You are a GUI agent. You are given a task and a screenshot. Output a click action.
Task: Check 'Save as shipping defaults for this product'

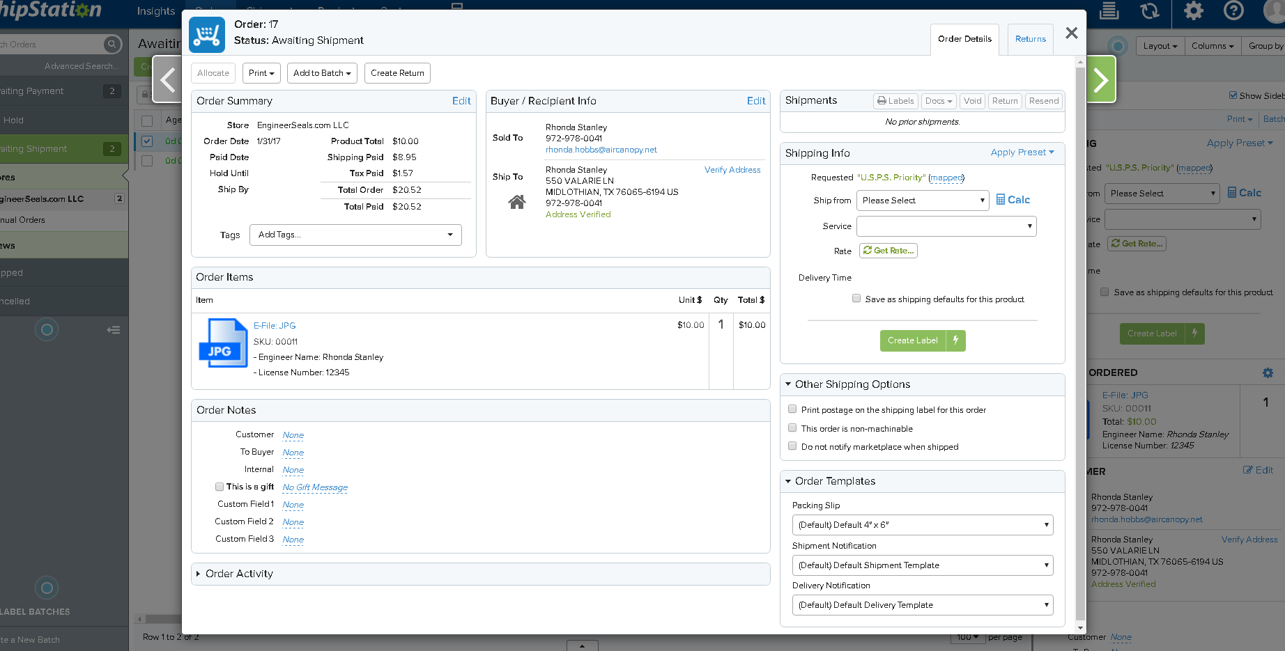pos(856,299)
